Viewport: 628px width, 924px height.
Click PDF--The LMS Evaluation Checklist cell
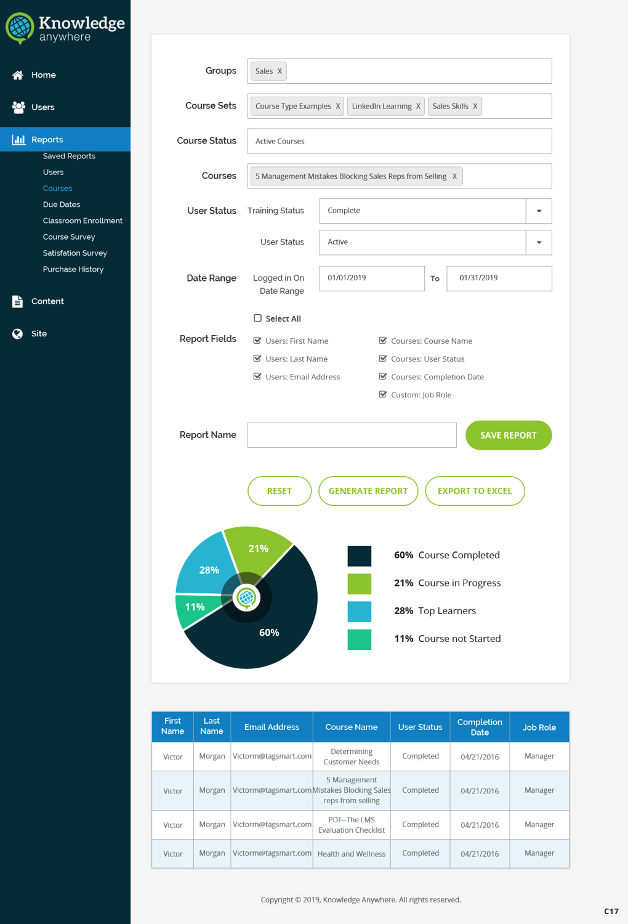(x=352, y=825)
